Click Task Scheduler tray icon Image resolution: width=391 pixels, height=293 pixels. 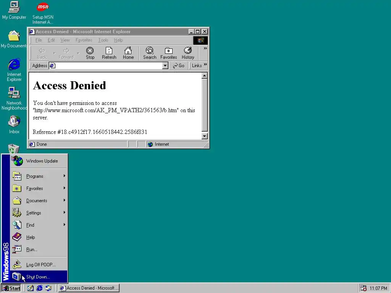364,288
